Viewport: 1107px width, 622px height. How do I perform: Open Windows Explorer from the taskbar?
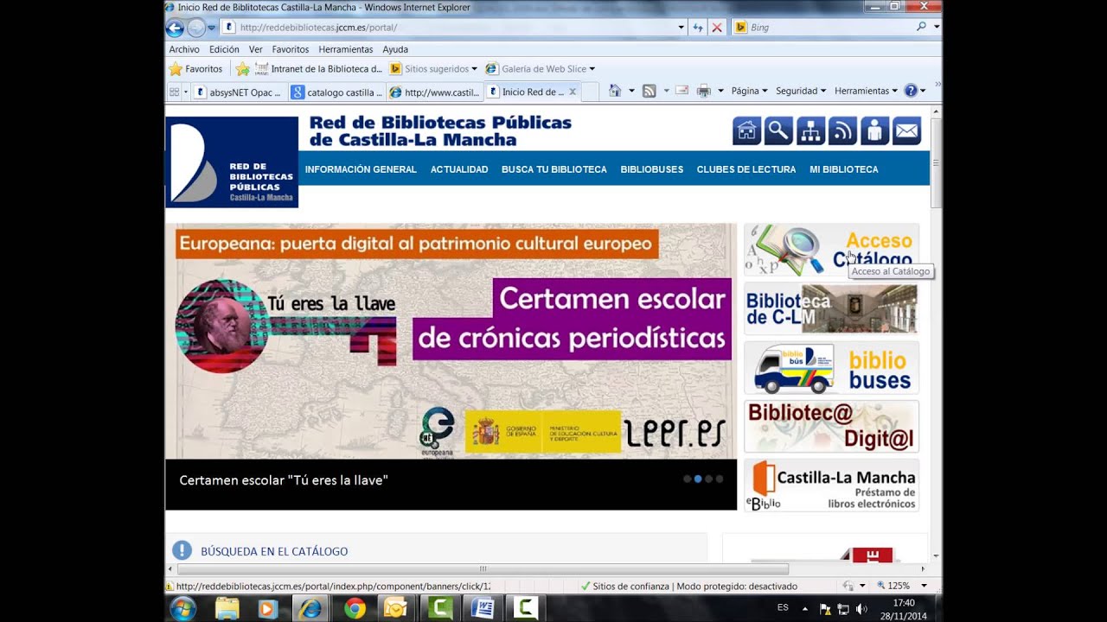(227, 608)
